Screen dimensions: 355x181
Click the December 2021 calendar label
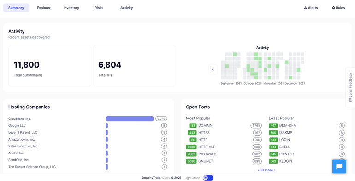point(295,83)
